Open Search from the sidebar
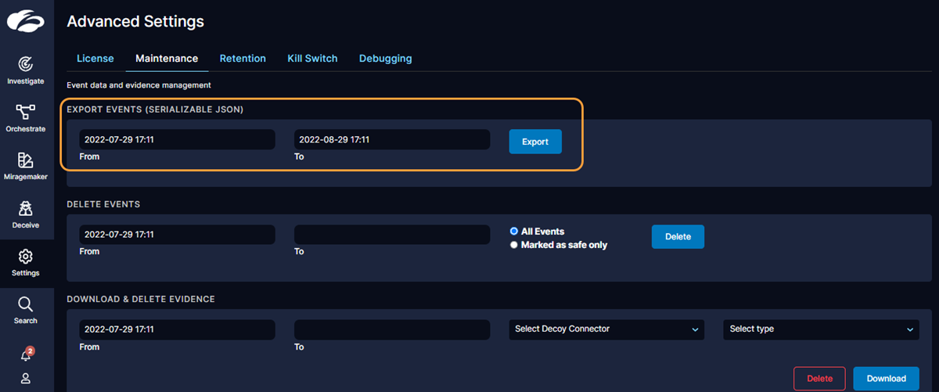The width and height of the screenshot is (939, 392). tap(26, 304)
